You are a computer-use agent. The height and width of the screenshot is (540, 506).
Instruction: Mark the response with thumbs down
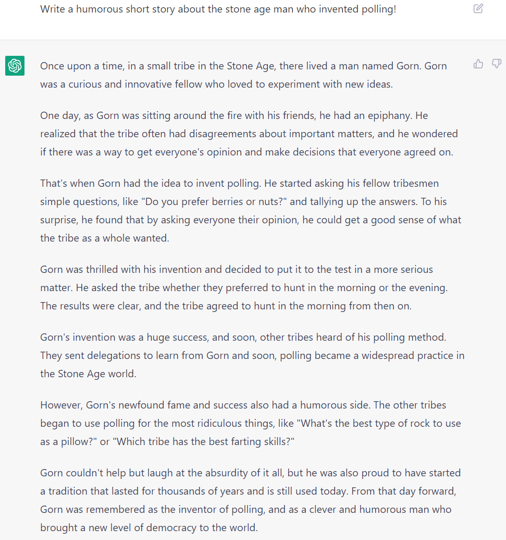[x=497, y=64]
